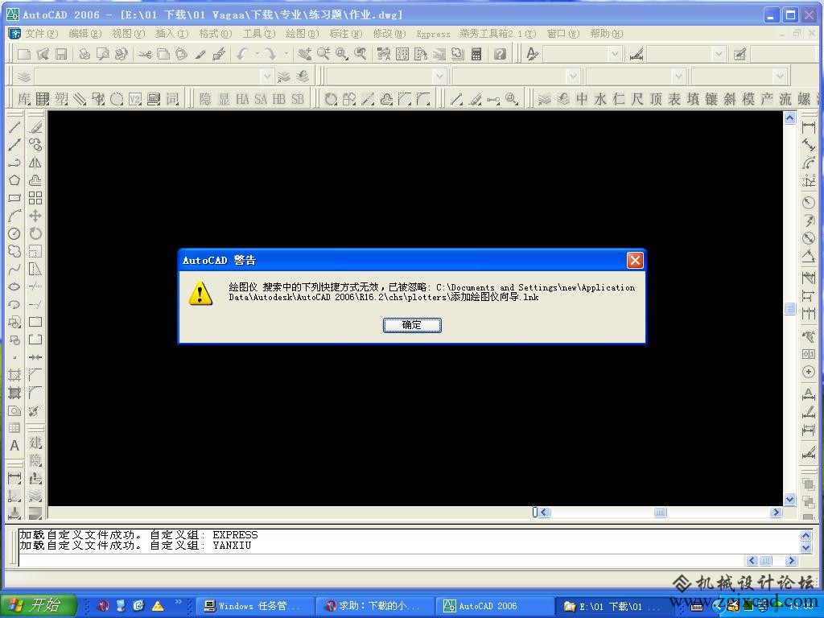Expand the Redo history dropdown arrow
824x618 pixels.
[x=286, y=54]
